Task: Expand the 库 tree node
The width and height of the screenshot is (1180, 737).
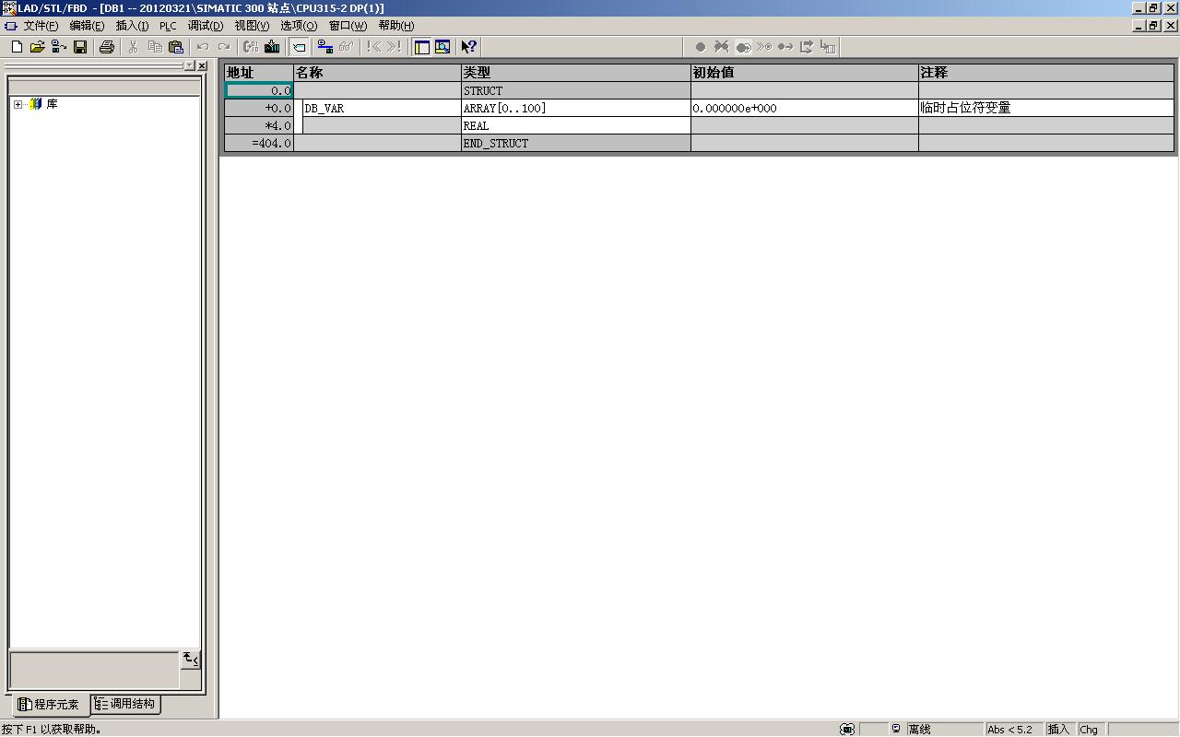Action: tap(18, 104)
